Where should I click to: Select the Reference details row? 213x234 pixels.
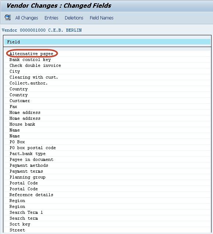[x=107, y=195]
